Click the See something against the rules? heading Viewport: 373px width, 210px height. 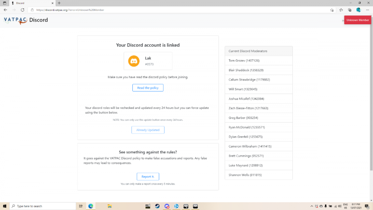(148, 152)
